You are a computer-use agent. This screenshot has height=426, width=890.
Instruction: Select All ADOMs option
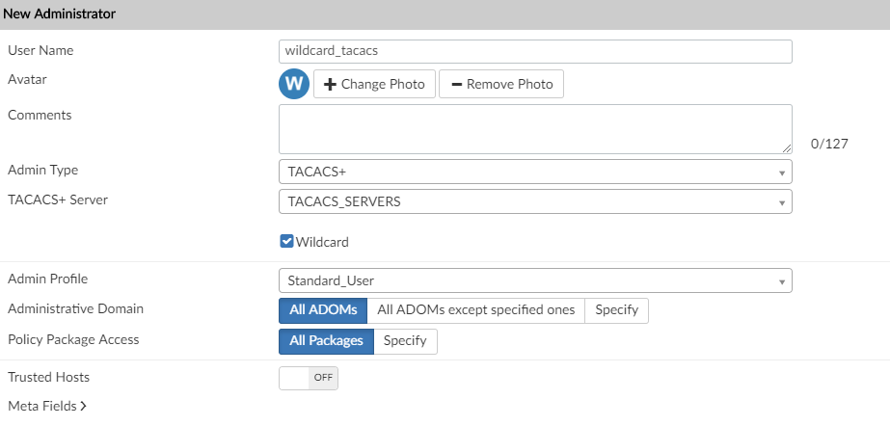point(323,310)
